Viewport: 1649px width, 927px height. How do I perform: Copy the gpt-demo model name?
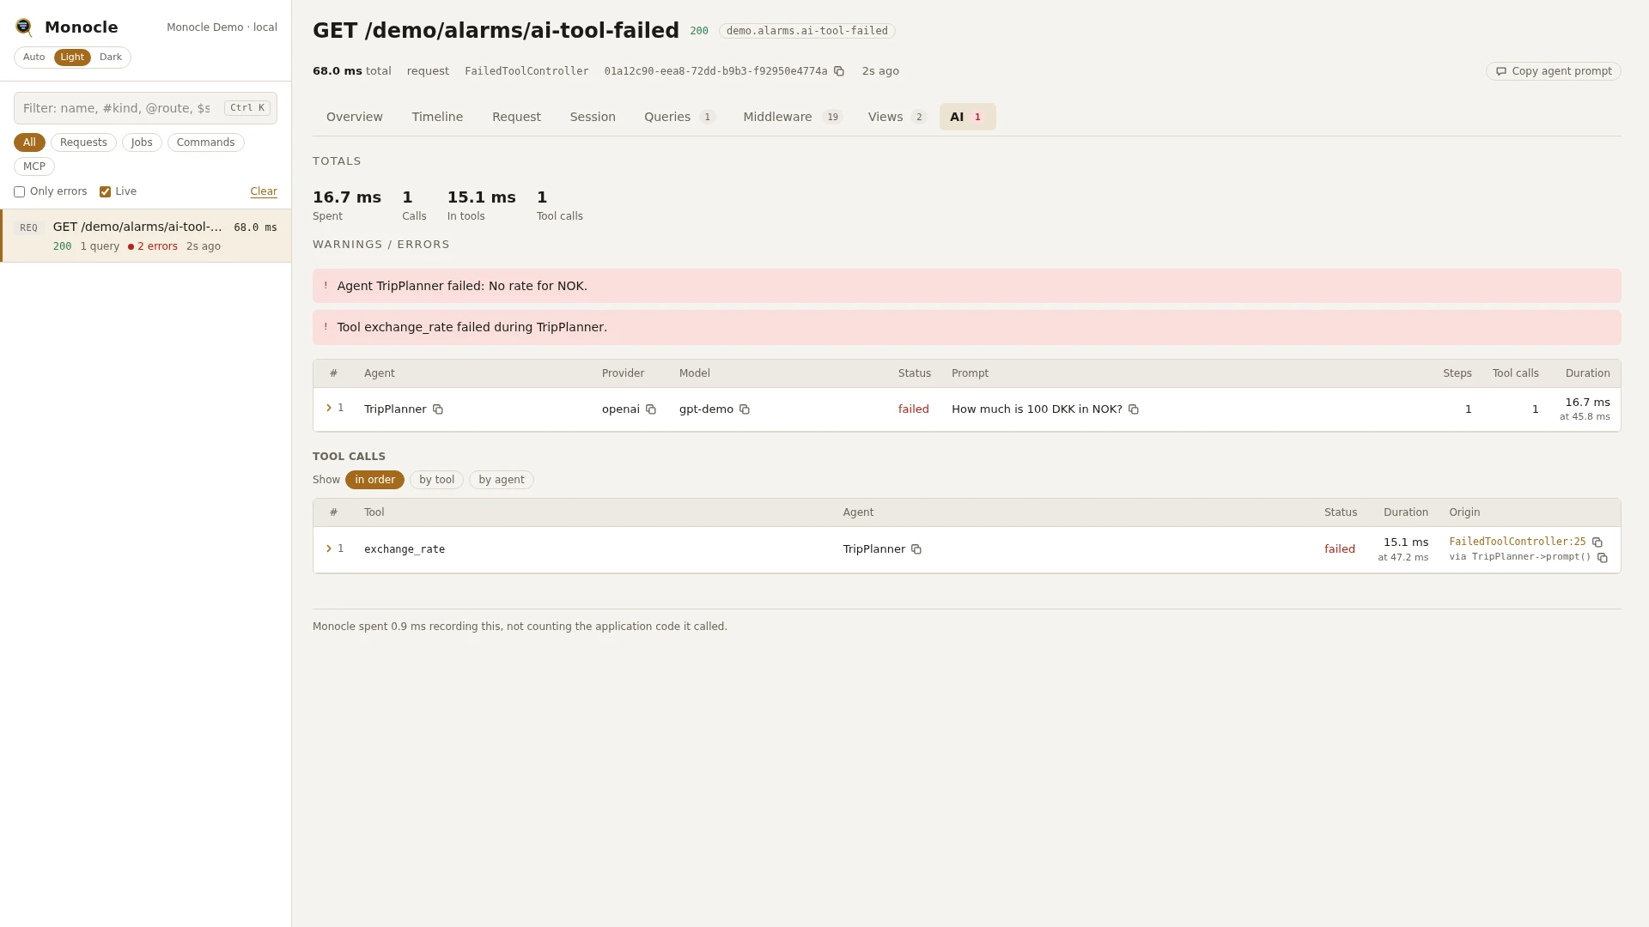[x=745, y=409]
